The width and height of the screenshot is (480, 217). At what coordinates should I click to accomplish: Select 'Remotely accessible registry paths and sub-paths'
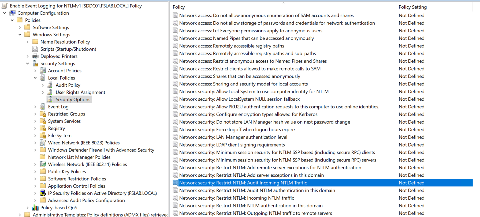coord(247,53)
